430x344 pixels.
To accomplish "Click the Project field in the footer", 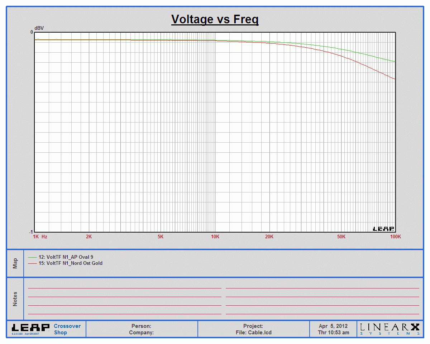I will [253, 326].
